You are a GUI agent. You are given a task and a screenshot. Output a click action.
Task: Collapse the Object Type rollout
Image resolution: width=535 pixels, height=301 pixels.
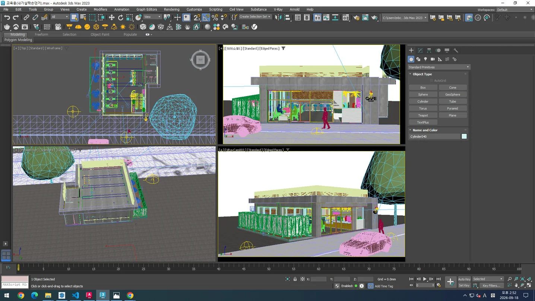(x=422, y=74)
